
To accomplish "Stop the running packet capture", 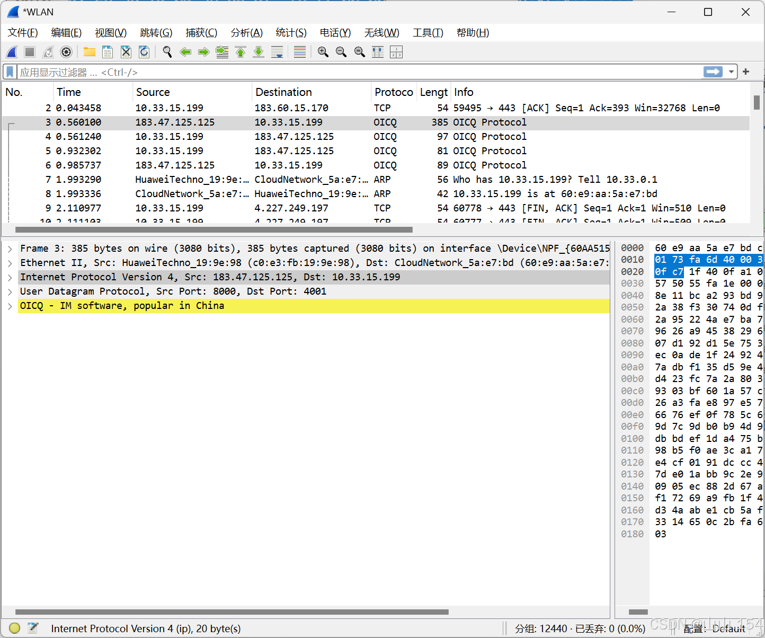I will pyautogui.click(x=30, y=52).
